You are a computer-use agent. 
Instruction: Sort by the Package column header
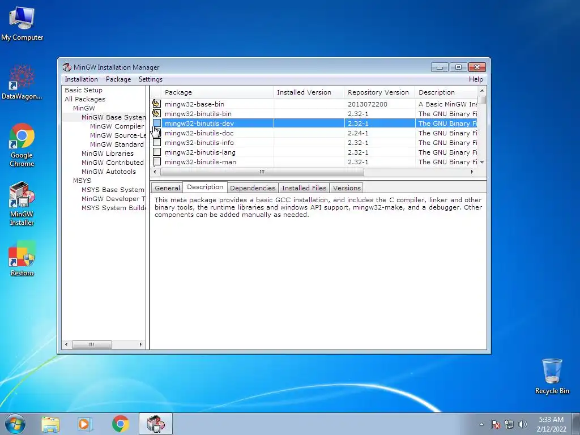click(217, 92)
